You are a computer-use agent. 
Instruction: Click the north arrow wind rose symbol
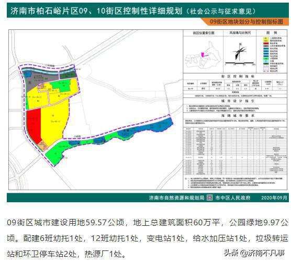pos(240,52)
